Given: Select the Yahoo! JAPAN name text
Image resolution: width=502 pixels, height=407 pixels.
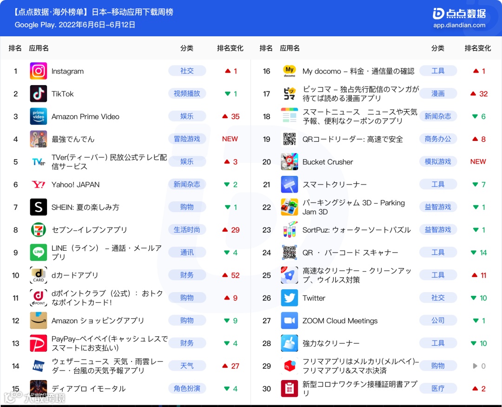Looking at the screenshot, I should point(76,185).
